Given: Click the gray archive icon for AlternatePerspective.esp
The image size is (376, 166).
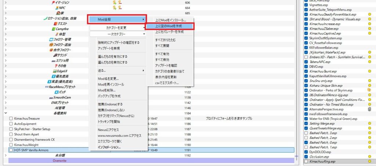Looking at the screenshot, I should point(369,109).
